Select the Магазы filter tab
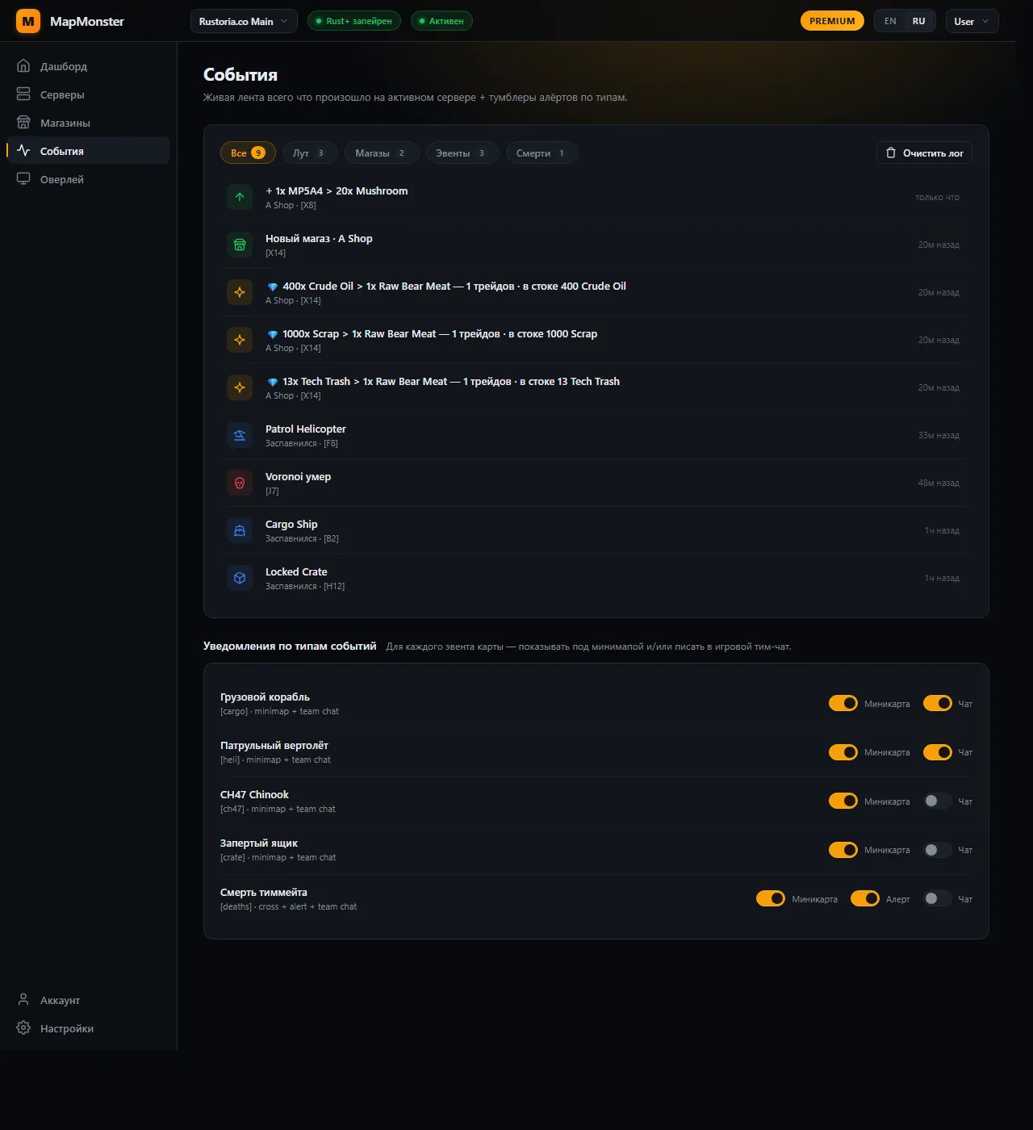Screen dimensions: 1033x1130 (382, 153)
